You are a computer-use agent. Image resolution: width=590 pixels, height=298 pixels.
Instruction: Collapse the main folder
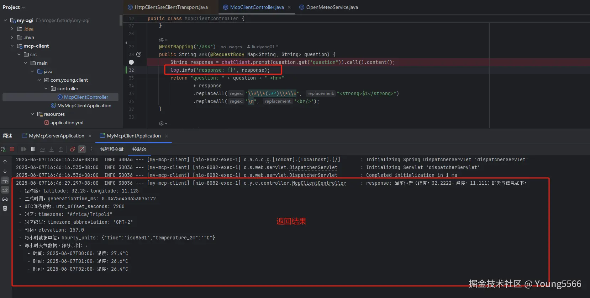[x=26, y=63]
